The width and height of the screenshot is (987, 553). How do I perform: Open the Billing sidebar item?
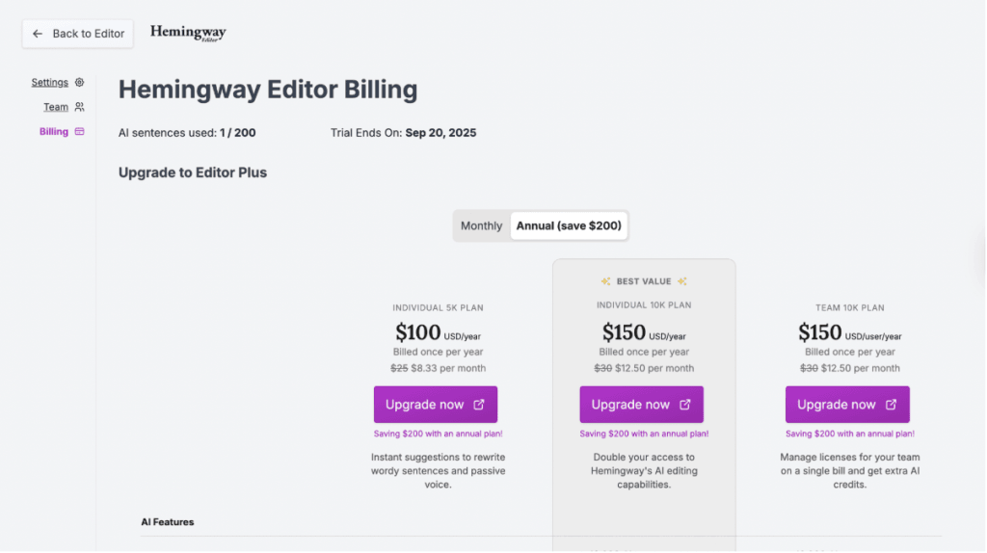(x=54, y=132)
